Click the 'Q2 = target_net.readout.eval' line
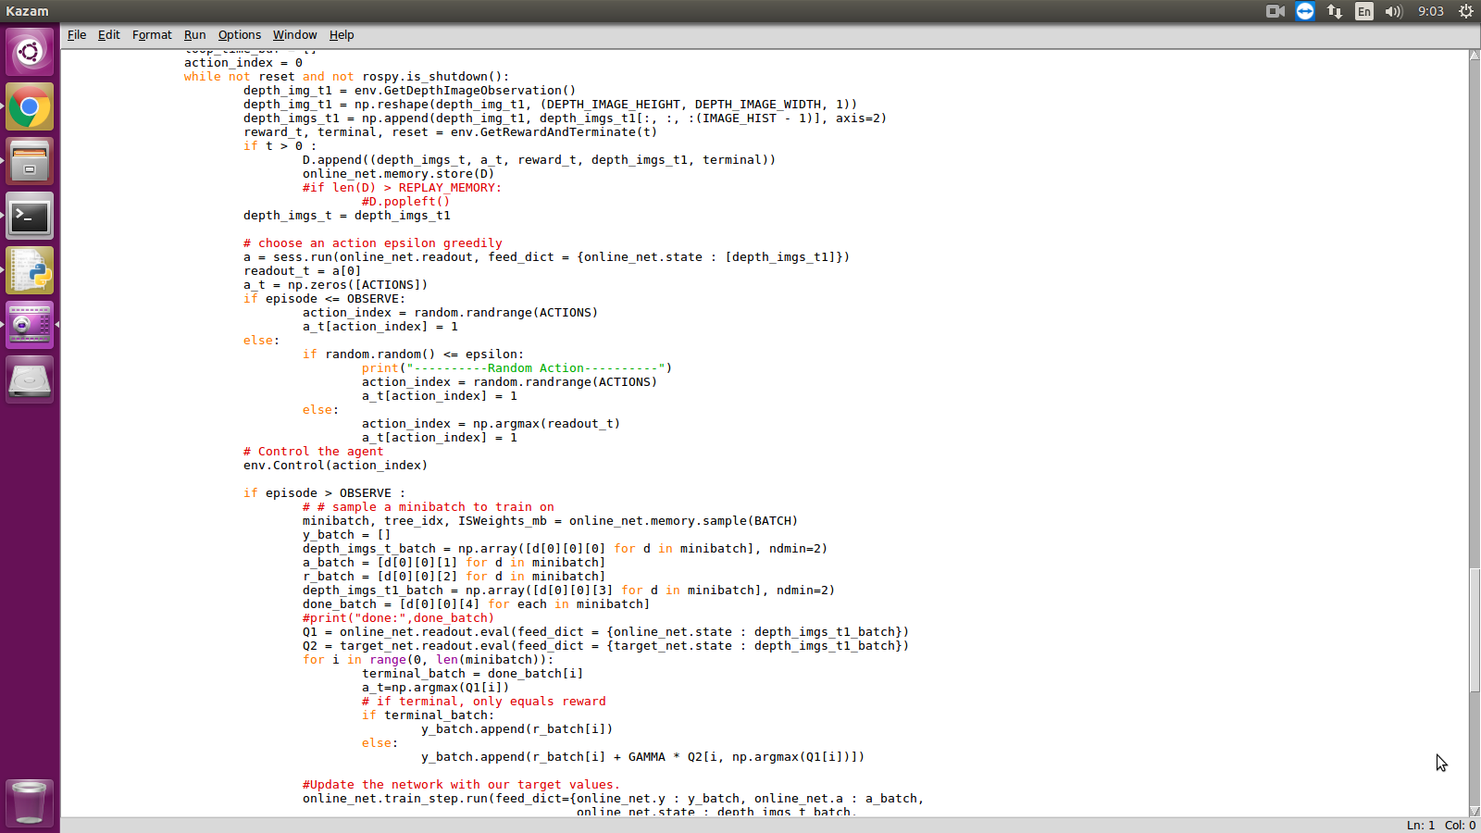Image resolution: width=1481 pixels, height=833 pixels. tap(605, 646)
